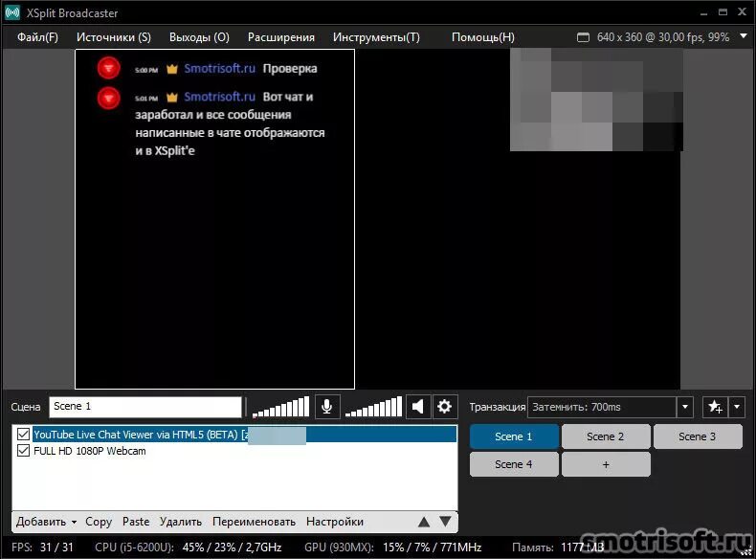Click crown badge beside second Smotrisoft.ru
The image size is (756, 559).
tap(172, 98)
